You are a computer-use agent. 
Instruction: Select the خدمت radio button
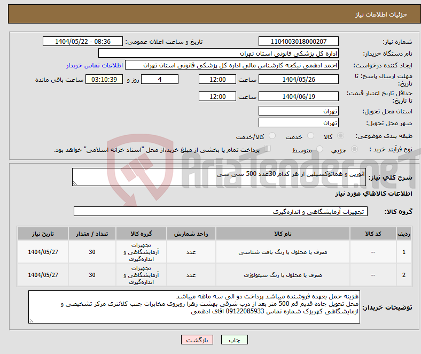tap(310, 136)
